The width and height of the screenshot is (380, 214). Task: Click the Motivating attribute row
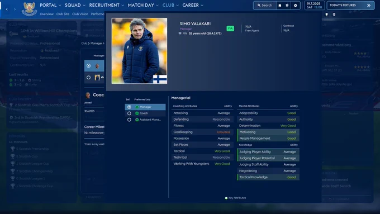tap(268, 132)
